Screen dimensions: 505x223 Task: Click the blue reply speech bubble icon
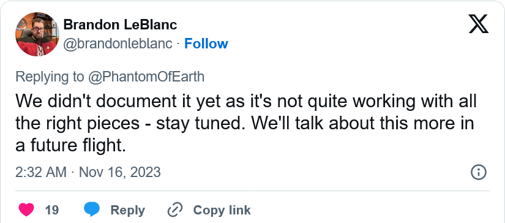92,210
